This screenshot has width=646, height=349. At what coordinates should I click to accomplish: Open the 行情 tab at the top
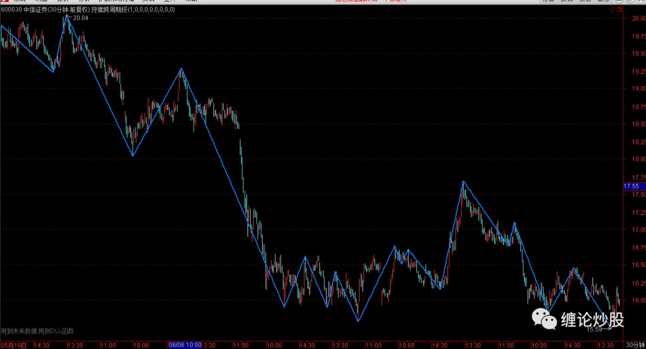[548, 2]
